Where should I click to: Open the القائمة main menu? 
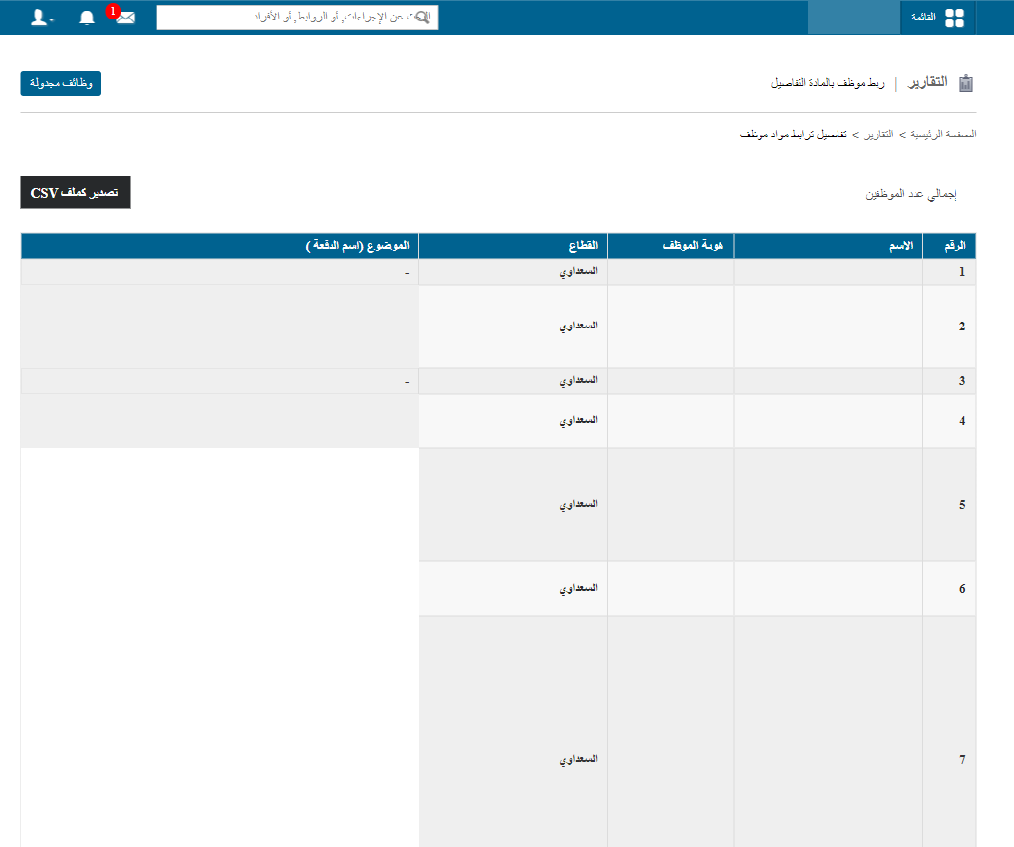937,18
